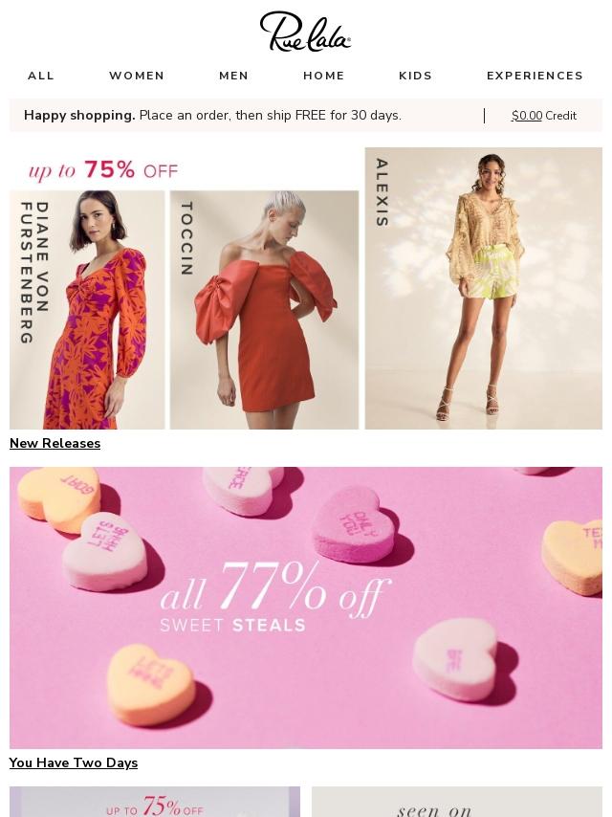Open the Diane von Furstenberg dress image

87,310
